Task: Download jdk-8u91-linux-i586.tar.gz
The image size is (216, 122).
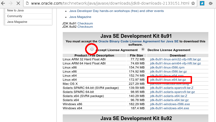Action: [x=169, y=71]
